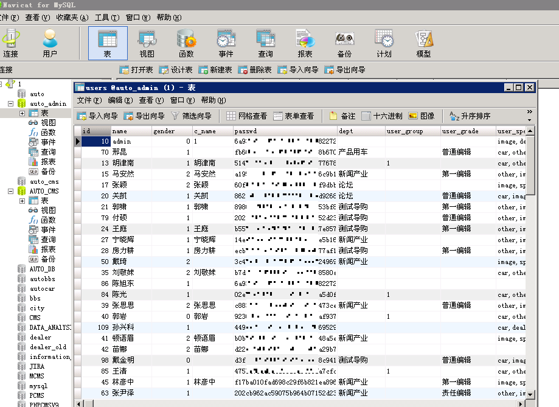The image size is (559, 407).
Task: Open 查询 (Query) objects in main toolbar
Action: coord(266,43)
